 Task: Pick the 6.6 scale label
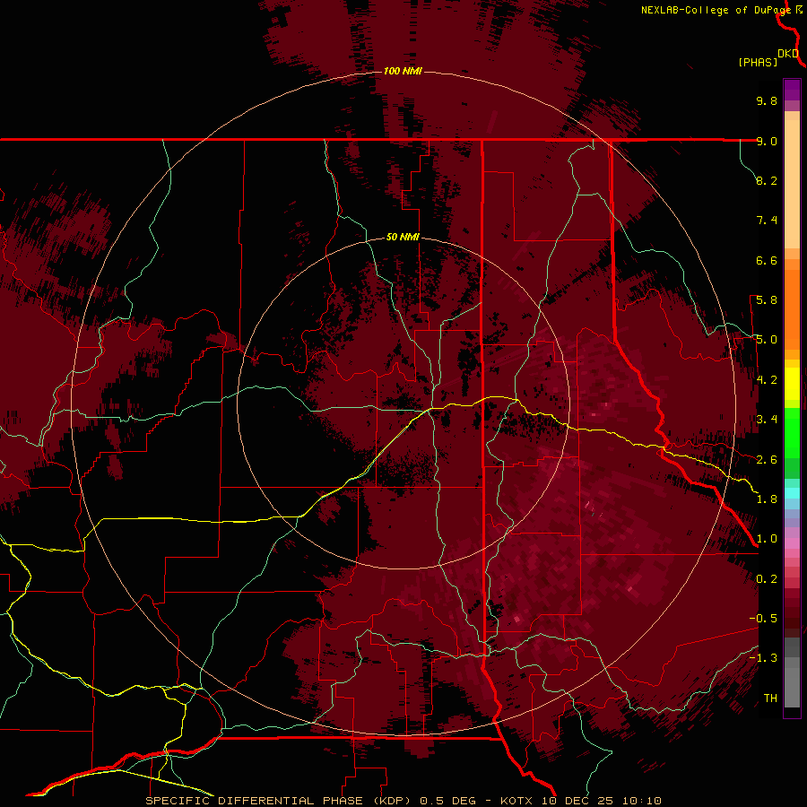[767, 260]
